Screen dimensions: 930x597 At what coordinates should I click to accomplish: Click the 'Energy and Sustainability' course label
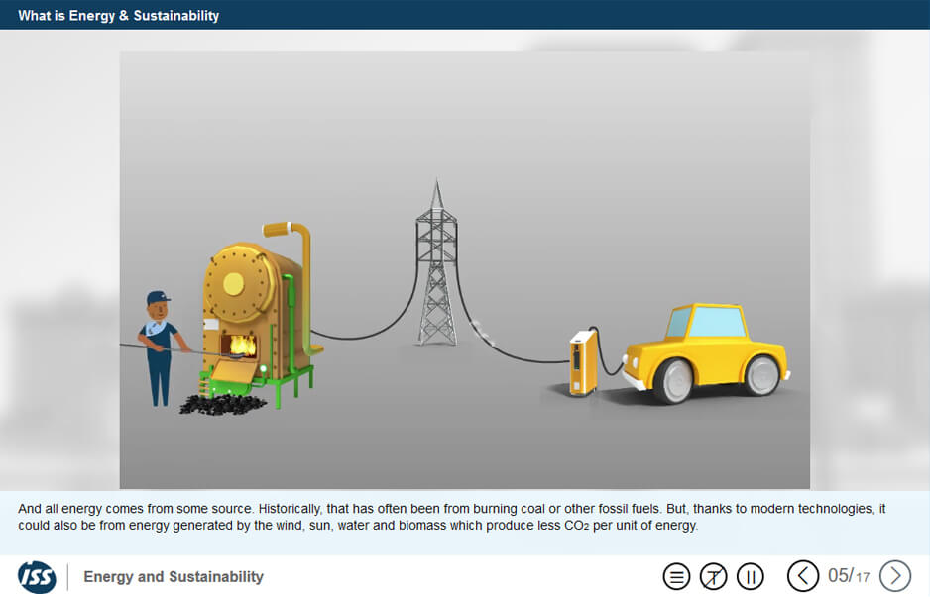click(x=174, y=577)
